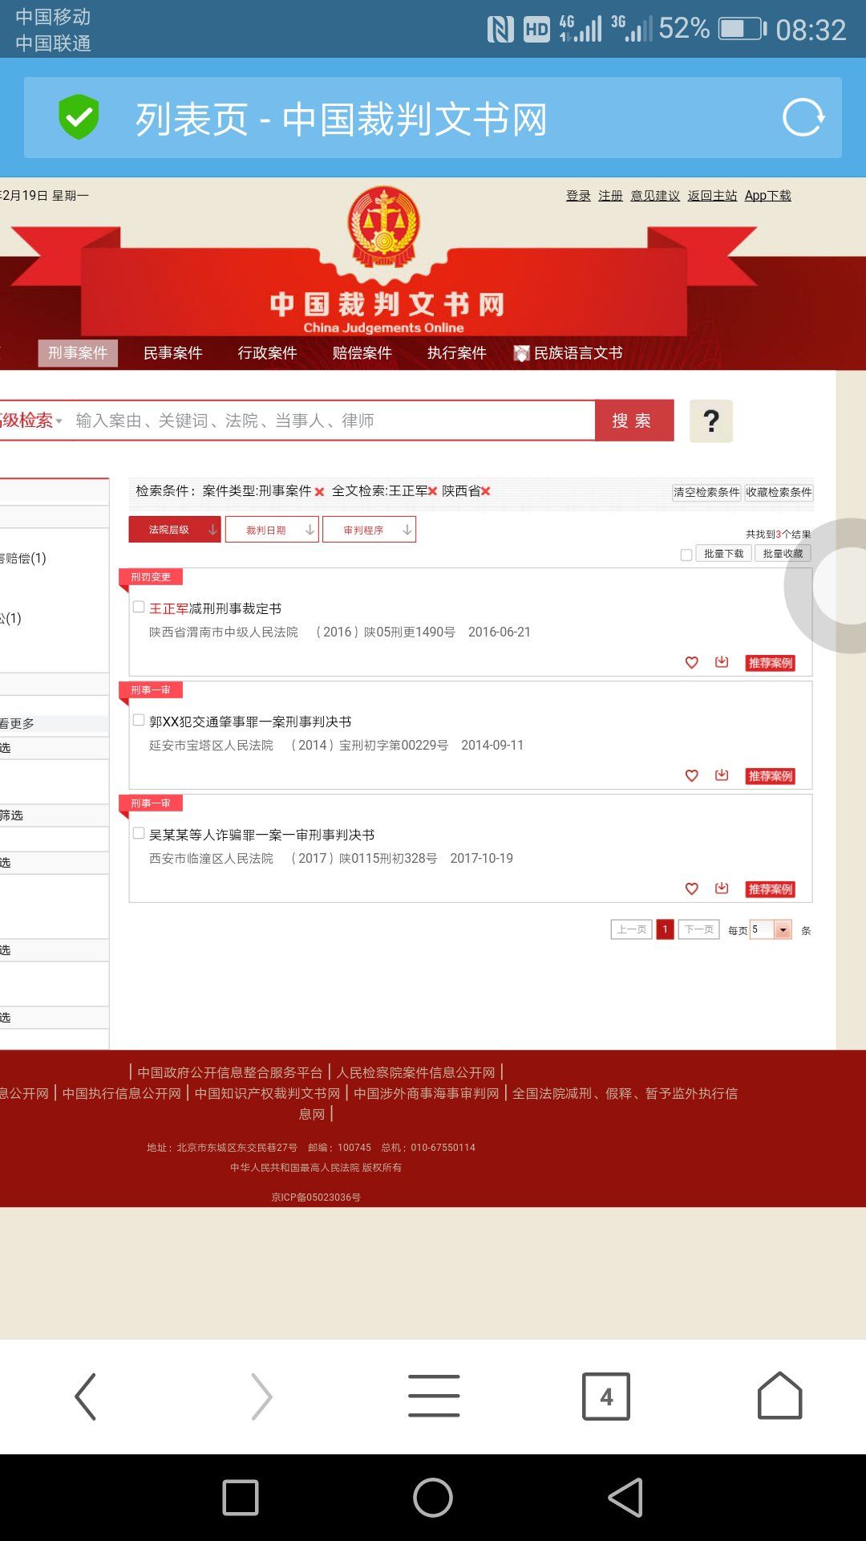
Task: Go to next page with 下一页
Action: pyautogui.click(x=698, y=929)
